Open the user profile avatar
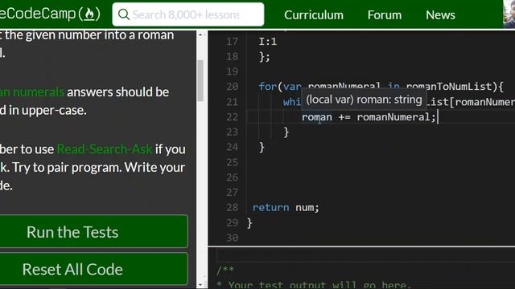This screenshot has width=515, height=289. 509,14
